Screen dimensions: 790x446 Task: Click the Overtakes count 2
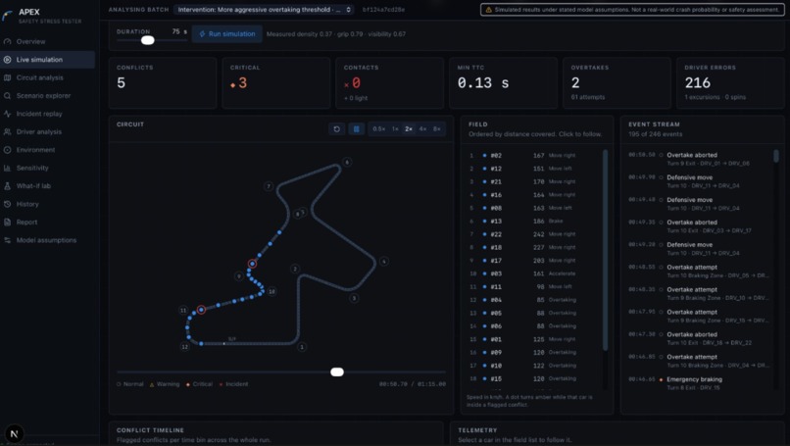(575, 83)
